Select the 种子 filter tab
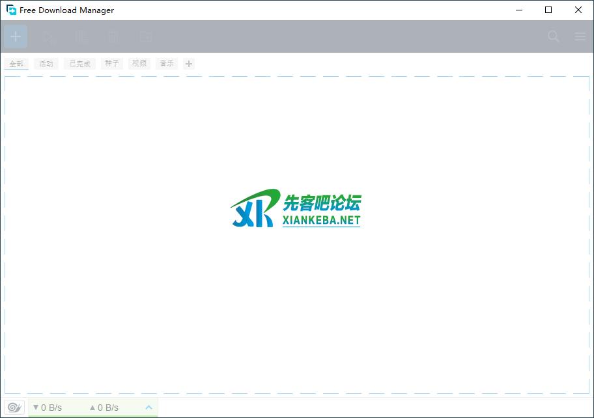Viewport: 594px width, 418px height. (x=112, y=64)
